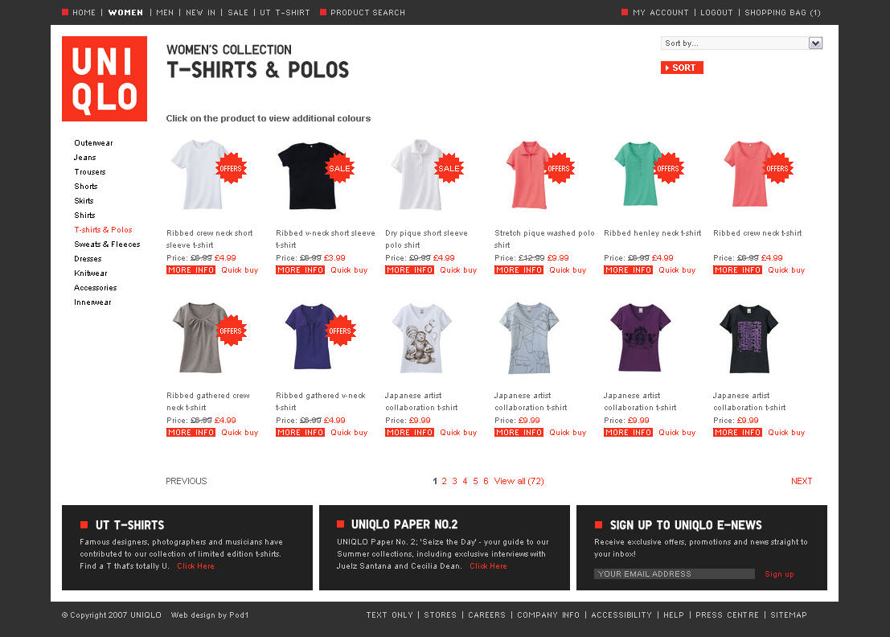Click the NEXT page link
Viewport: 890px width, 637px height.
click(x=802, y=481)
